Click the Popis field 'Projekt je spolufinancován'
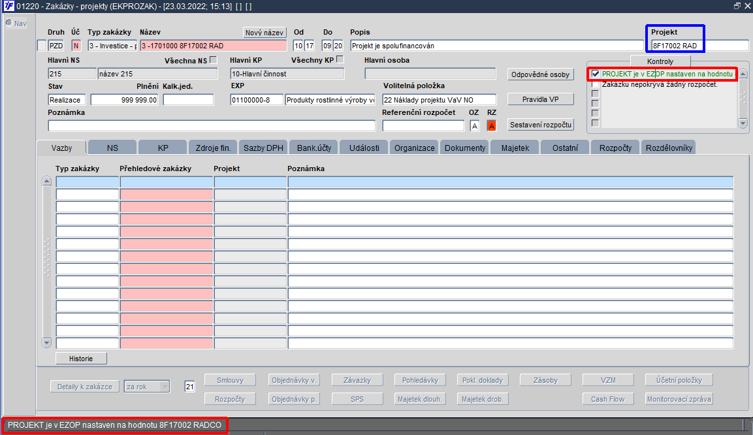 496,46
